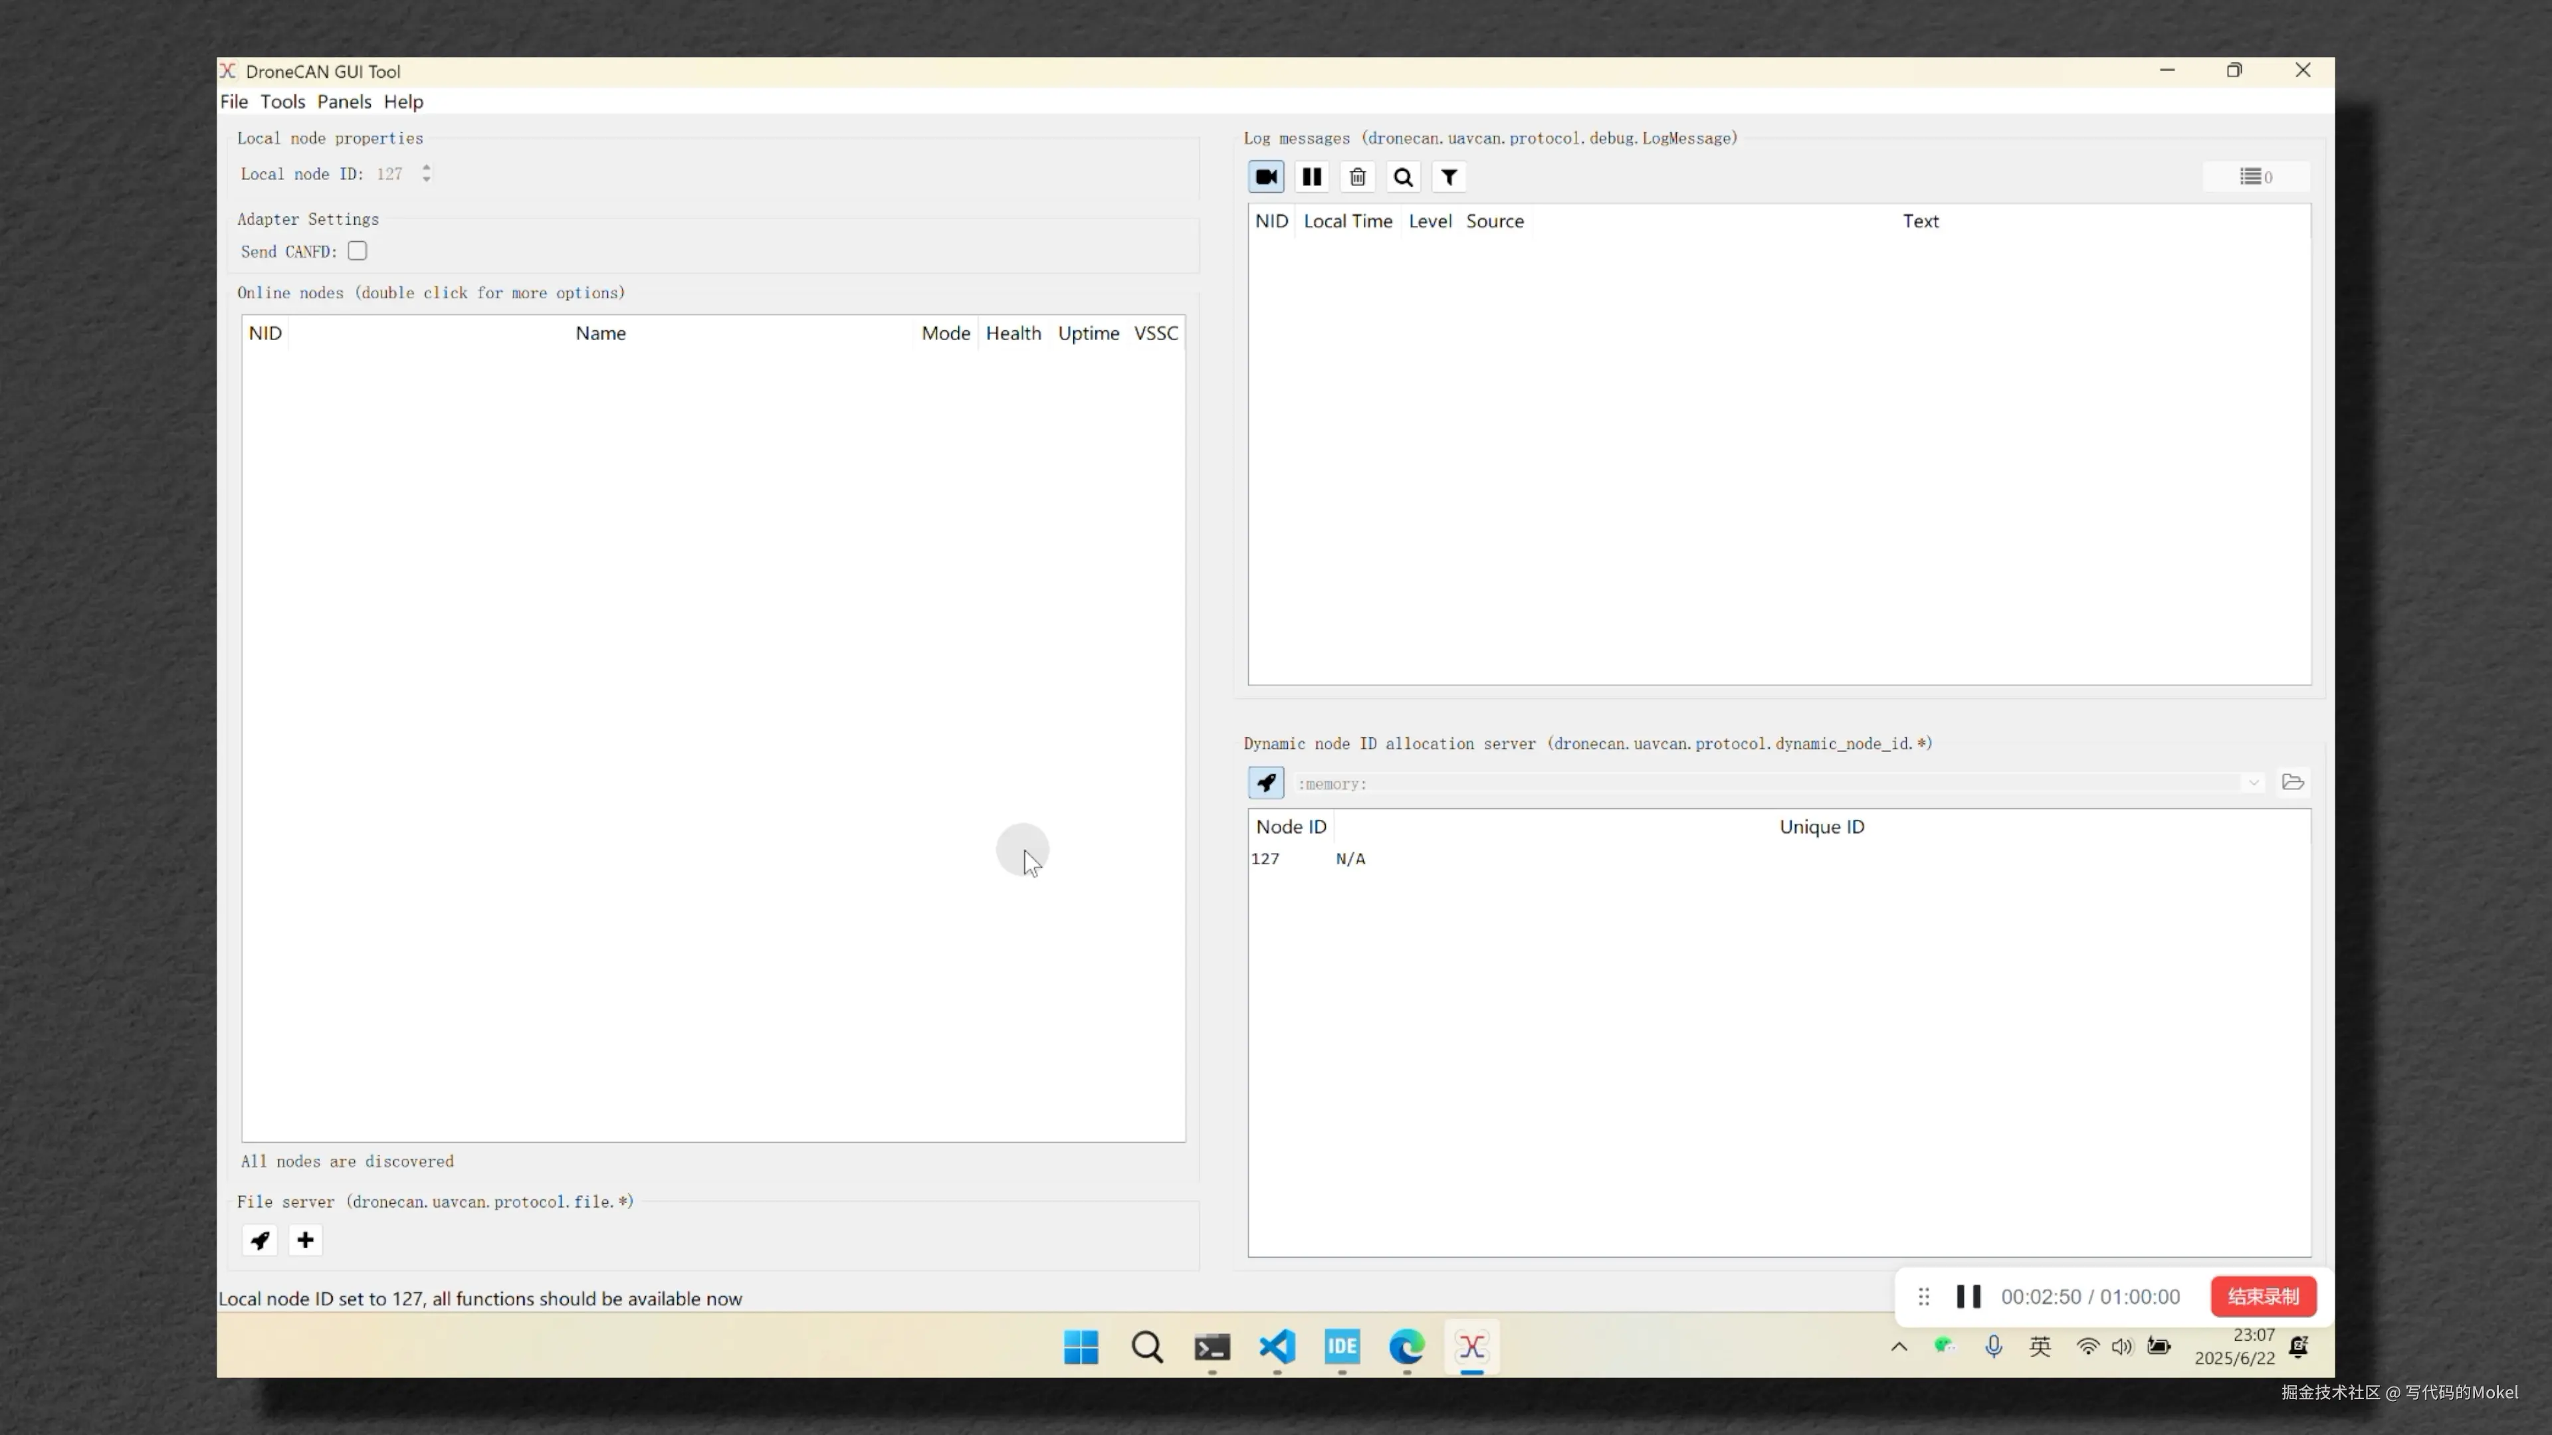Image resolution: width=2552 pixels, height=1435 pixels.
Task: Open the Tools menu
Action: (282, 102)
